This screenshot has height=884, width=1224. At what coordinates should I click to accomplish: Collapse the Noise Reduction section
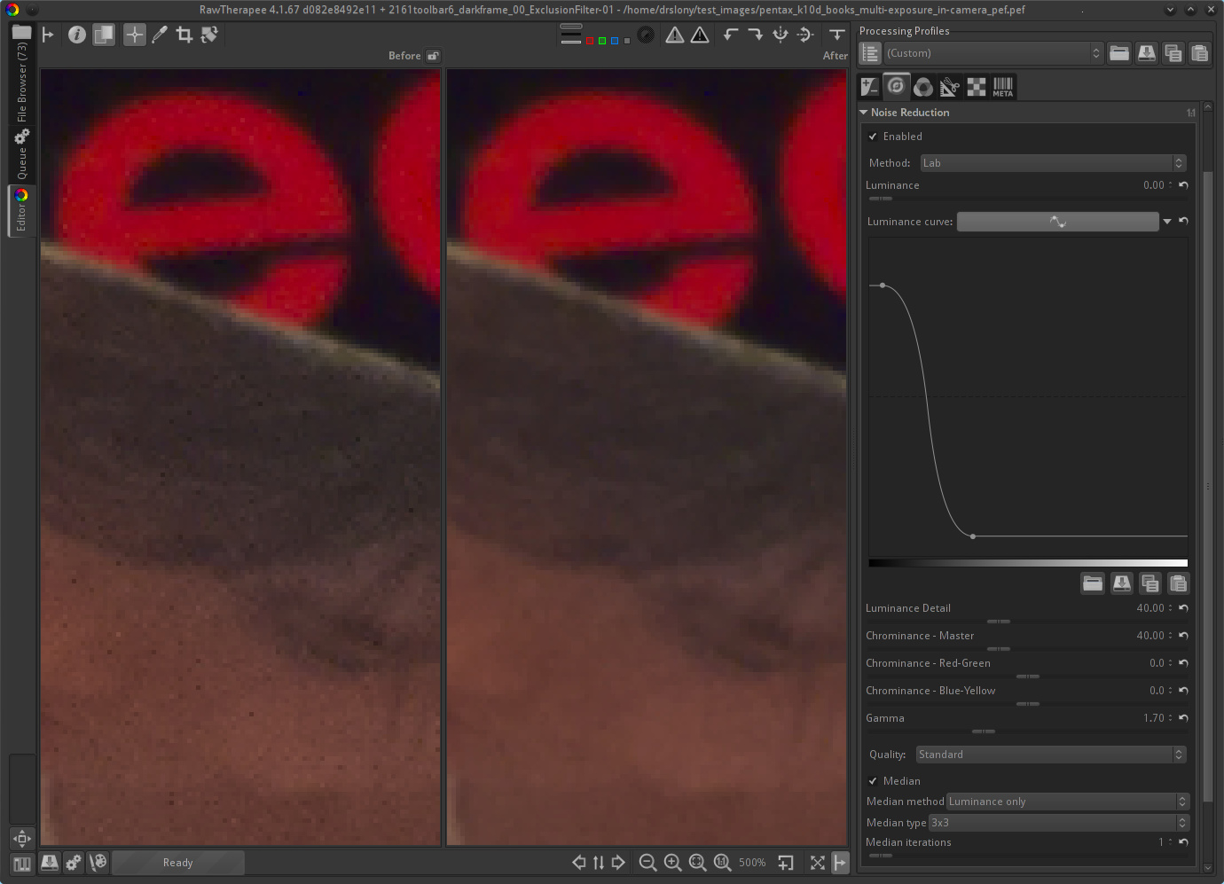pyautogui.click(x=864, y=113)
